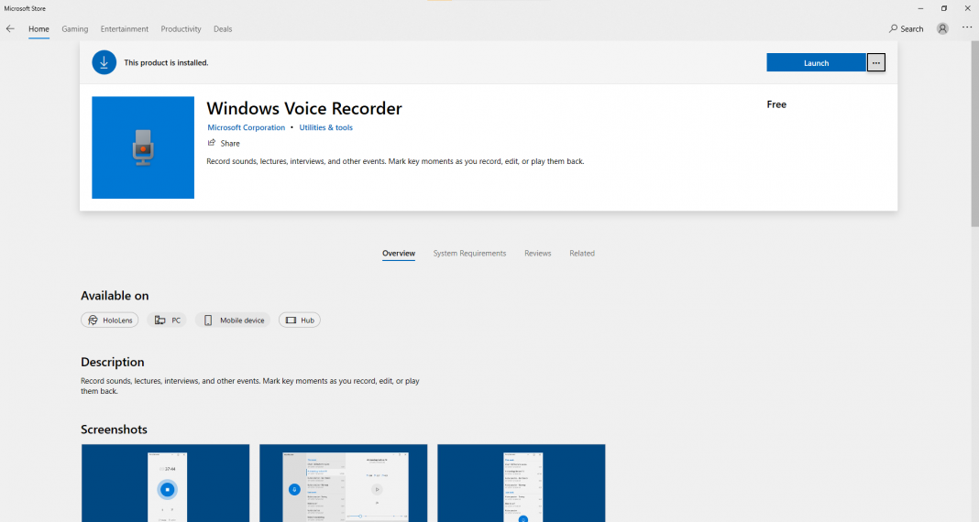Open the first screenshot with recording timer
979x522 pixels.
(x=165, y=483)
